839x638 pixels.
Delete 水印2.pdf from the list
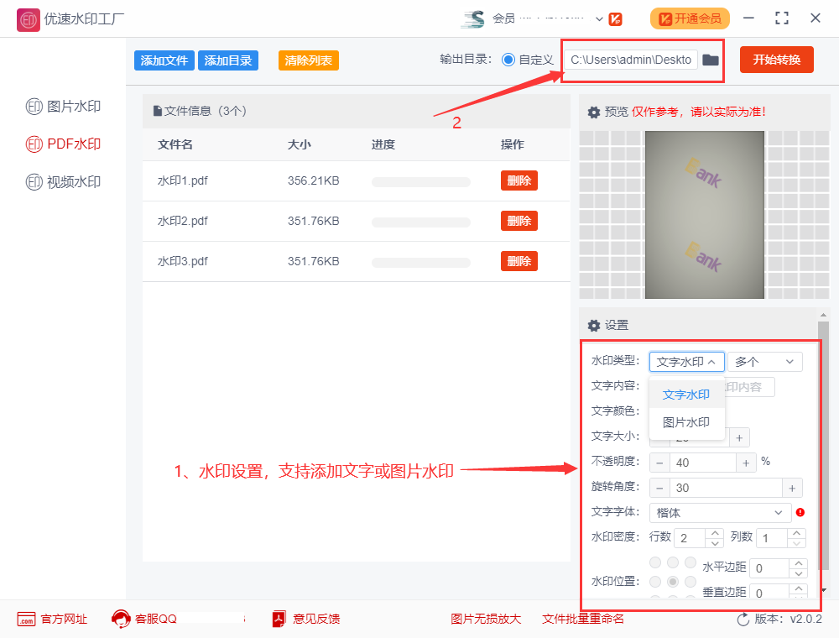click(x=519, y=221)
